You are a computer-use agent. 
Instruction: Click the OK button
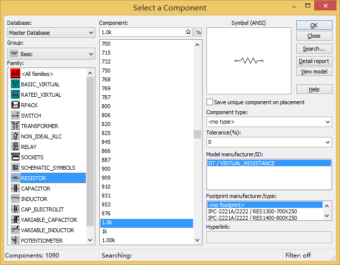click(x=314, y=25)
